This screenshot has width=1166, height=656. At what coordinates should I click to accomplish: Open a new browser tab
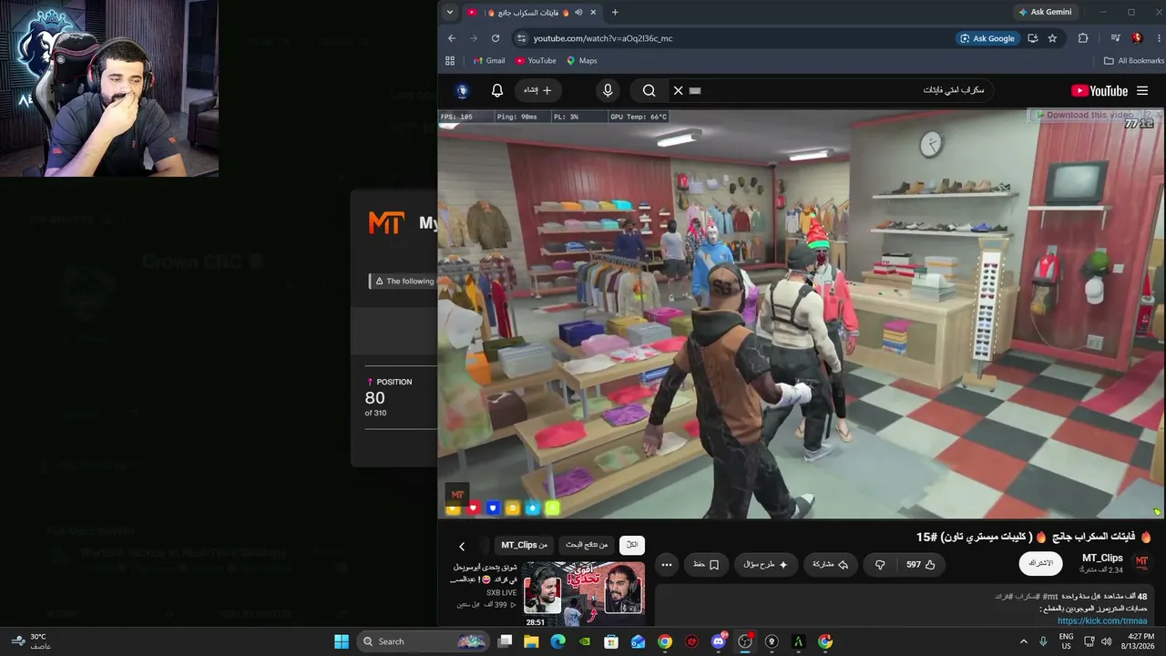click(x=615, y=13)
